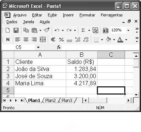The height and width of the screenshot is (132, 141).
Task: Open the Dados menu
Action: [12, 22]
